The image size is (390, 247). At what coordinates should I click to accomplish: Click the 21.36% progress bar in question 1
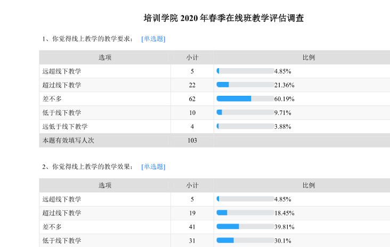[x=245, y=85]
